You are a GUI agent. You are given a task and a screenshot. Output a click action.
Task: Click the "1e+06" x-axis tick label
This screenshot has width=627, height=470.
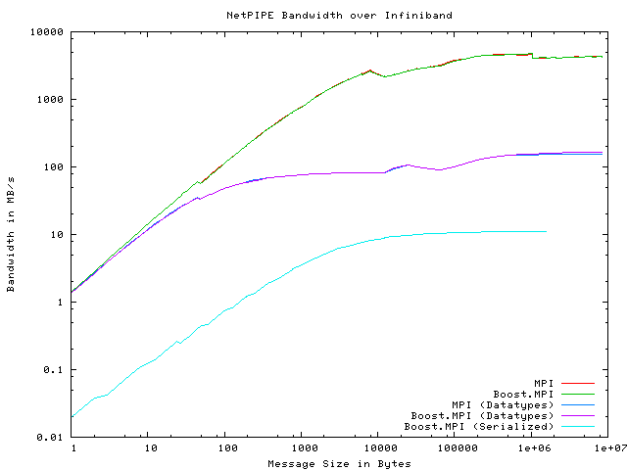pyautogui.click(x=532, y=448)
